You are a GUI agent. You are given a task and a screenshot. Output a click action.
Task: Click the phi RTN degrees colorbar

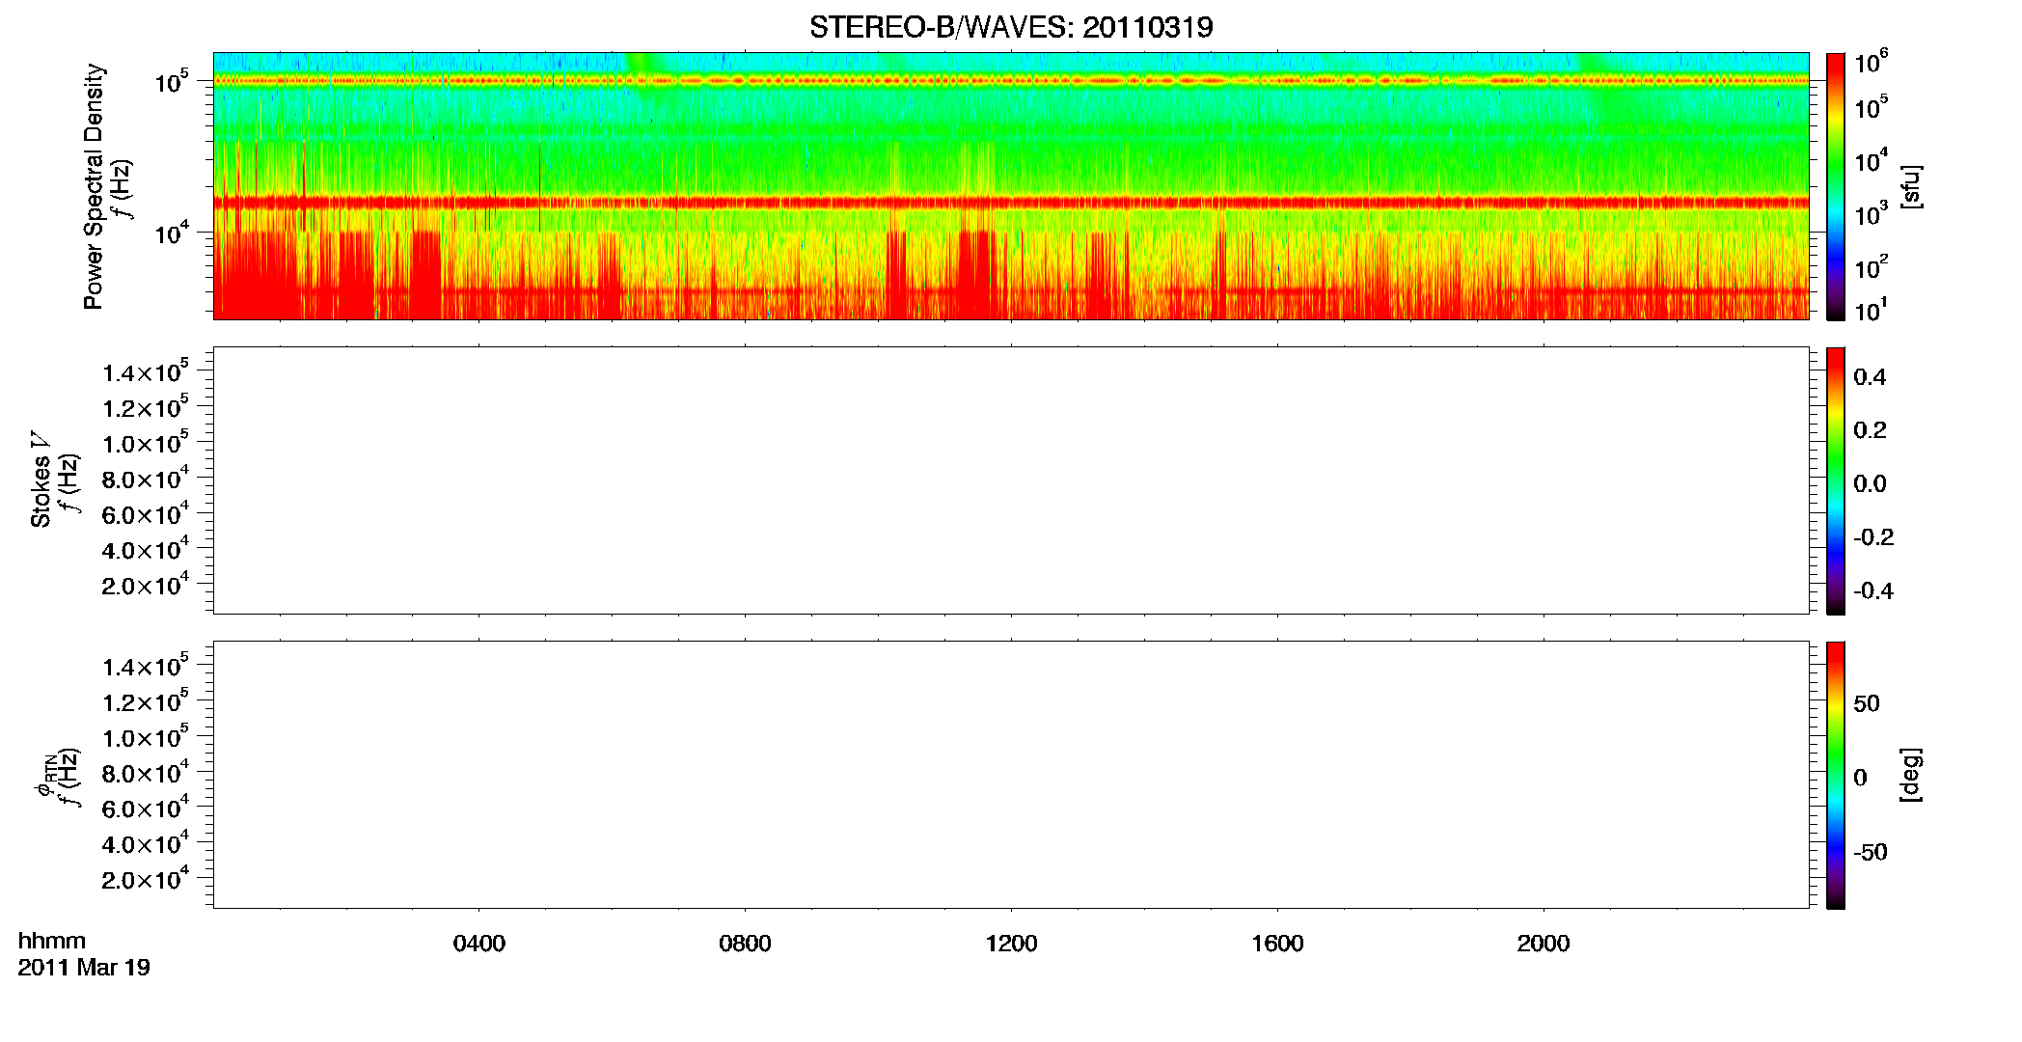(x=1836, y=775)
